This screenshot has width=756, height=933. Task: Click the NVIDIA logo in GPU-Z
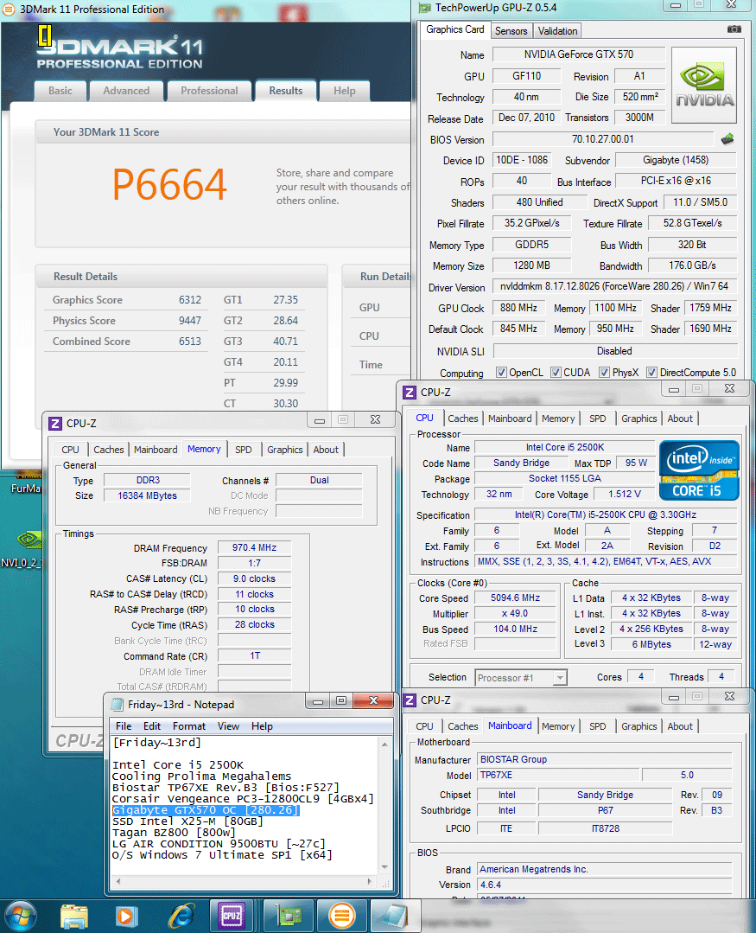click(x=704, y=85)
